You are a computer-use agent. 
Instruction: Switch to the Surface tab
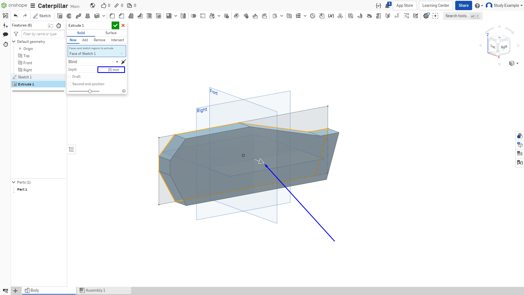111,33
